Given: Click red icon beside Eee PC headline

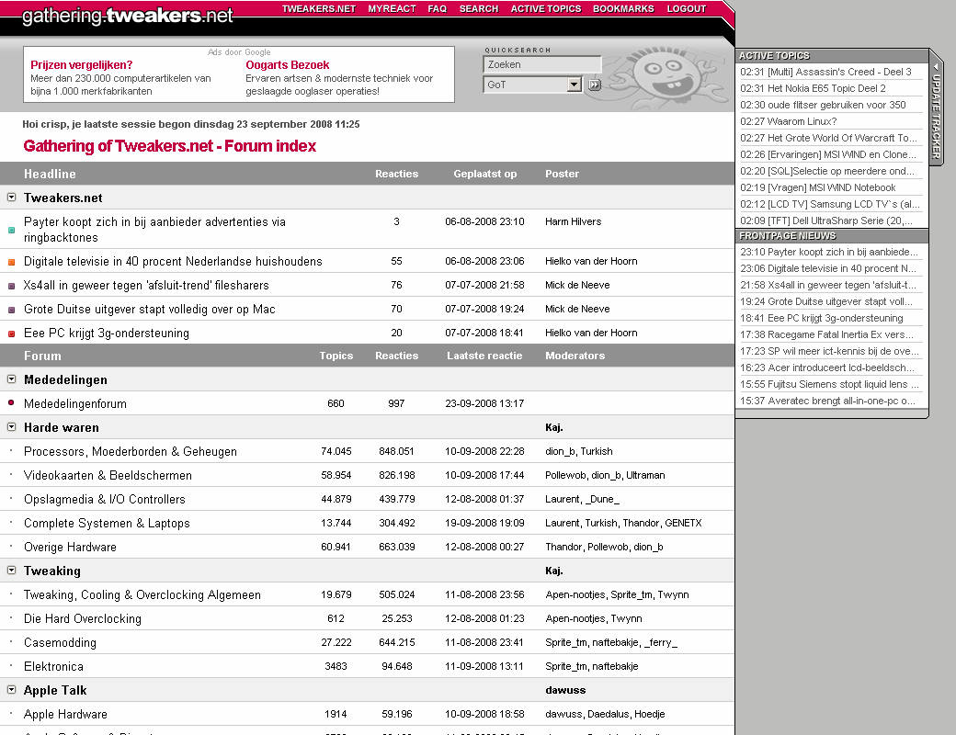Looking at the screenshot, I should point(12,334).
